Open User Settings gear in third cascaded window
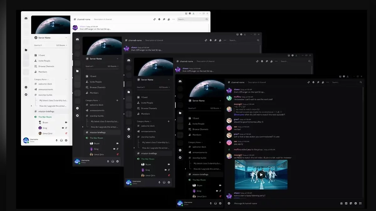 [x=169, y=182]
